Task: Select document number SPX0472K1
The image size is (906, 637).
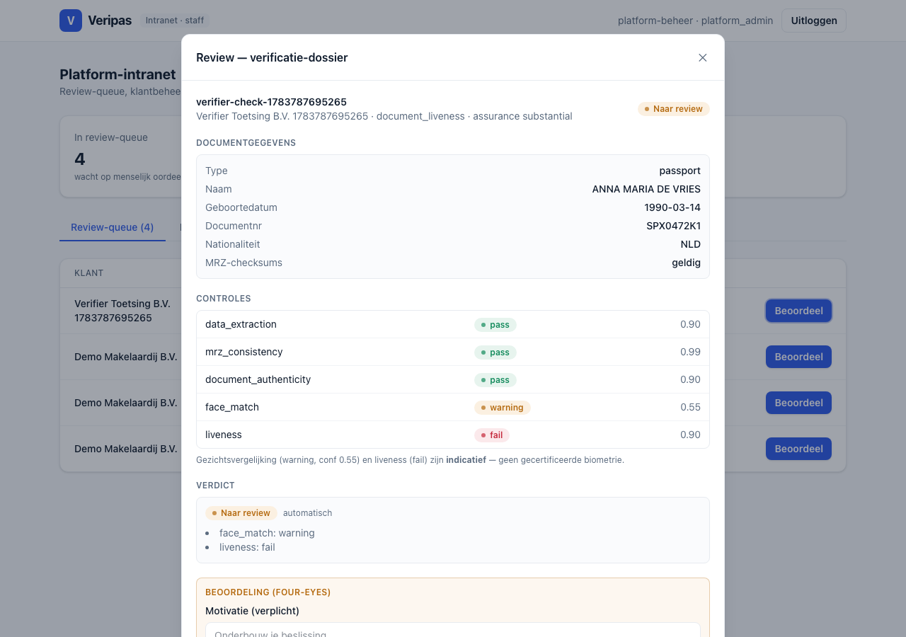Action: click(x=673, y=226)
